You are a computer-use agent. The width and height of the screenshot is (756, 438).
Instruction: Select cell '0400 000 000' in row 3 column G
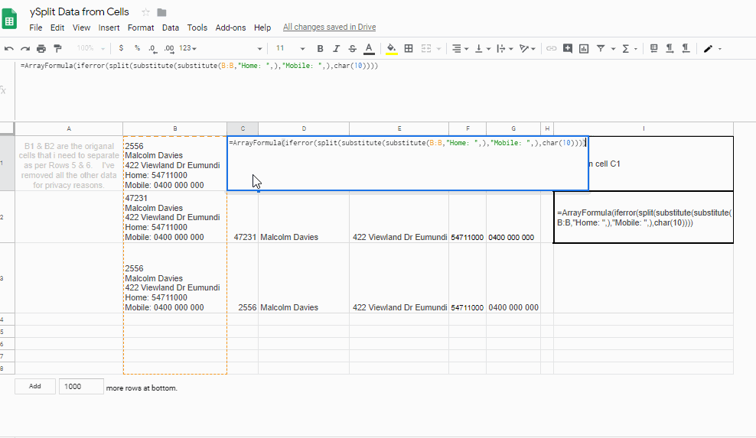point(513,278)
